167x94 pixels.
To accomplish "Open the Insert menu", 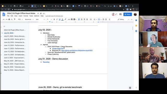I will coord(20,16).
